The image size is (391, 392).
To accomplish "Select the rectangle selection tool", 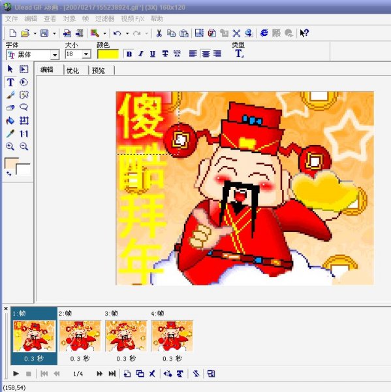I will tap(24, 69).
